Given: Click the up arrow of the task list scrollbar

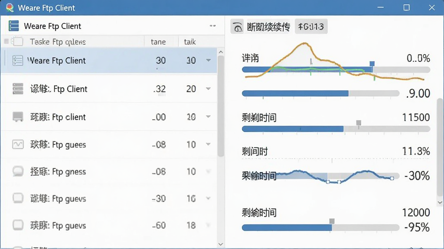Looking at the screenshot, I should pos(221,52).
